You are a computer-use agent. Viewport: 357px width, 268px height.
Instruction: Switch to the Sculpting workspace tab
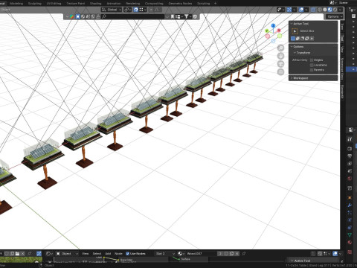(x=34, y=4)
